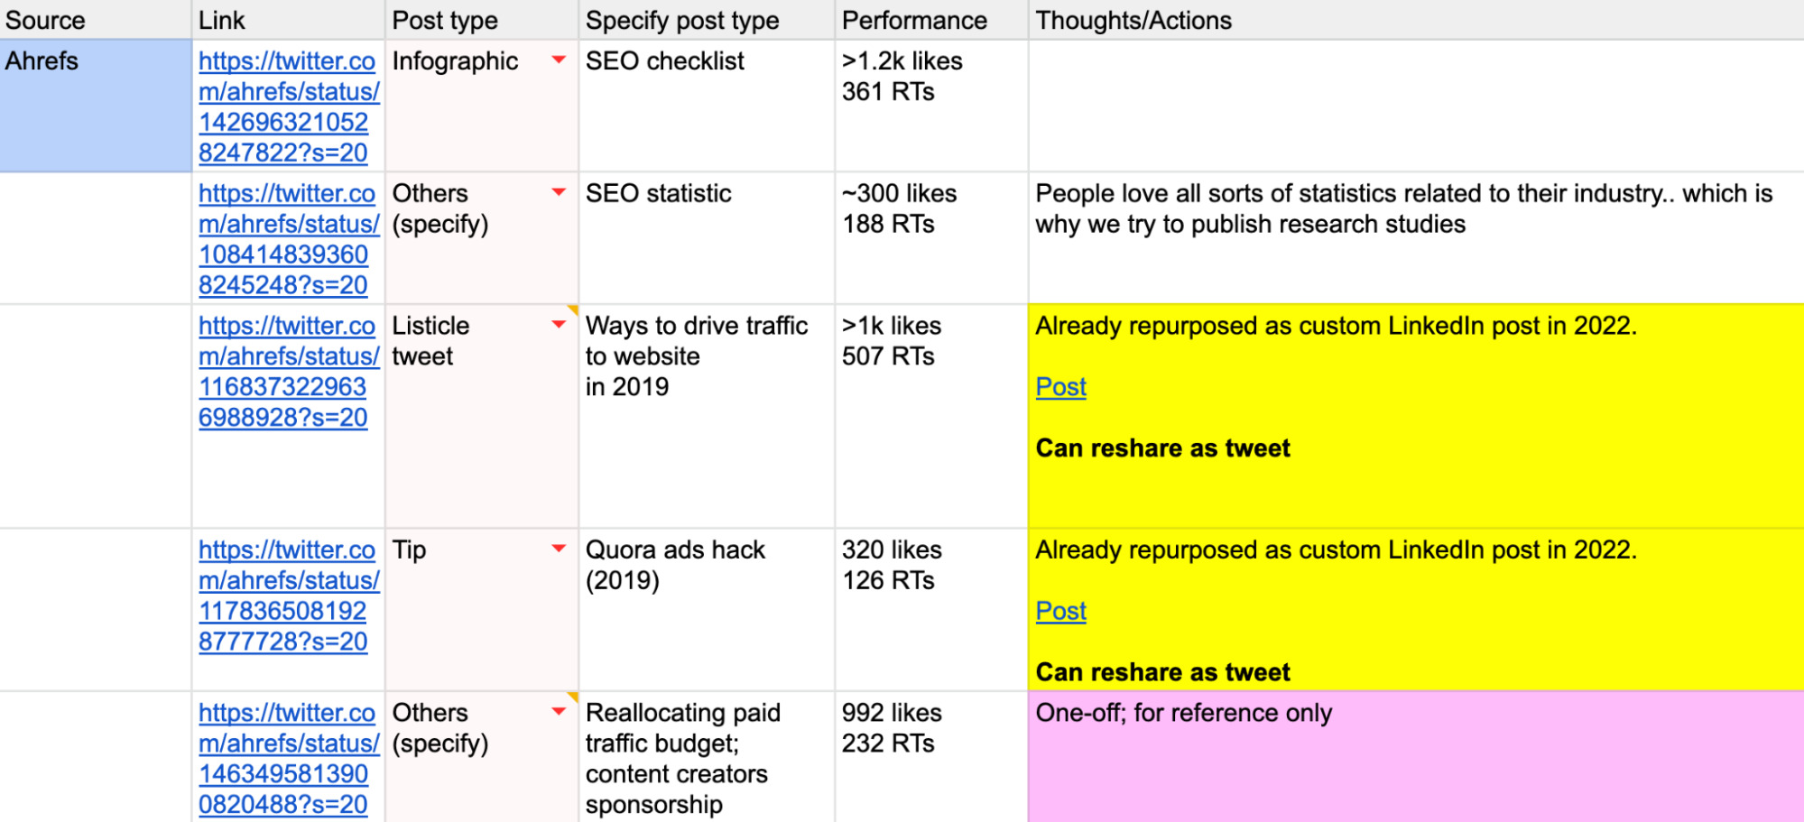Open the Ways to drive traffic tweet link
This screenshot has width=1804, height=822.
pyautogui.click(x=288, y=371)
